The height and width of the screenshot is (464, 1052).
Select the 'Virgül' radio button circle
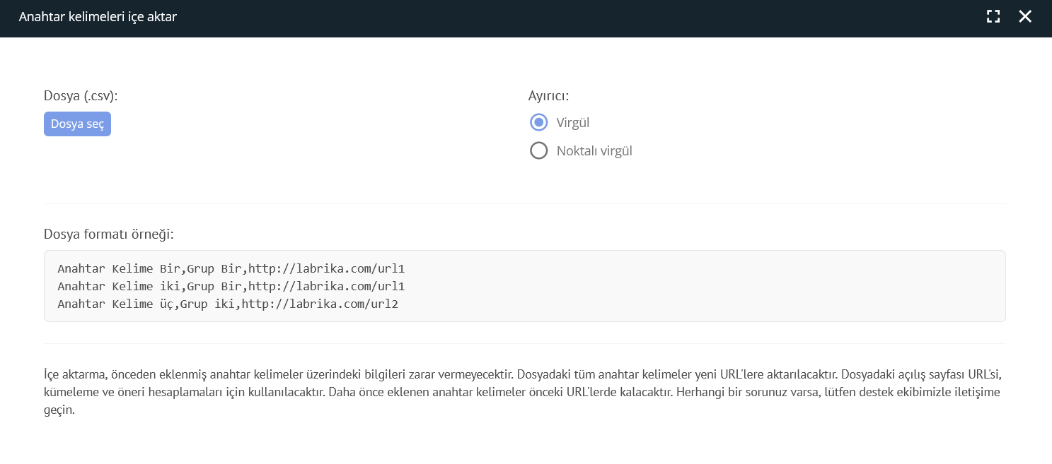click(x=539, y=123)
